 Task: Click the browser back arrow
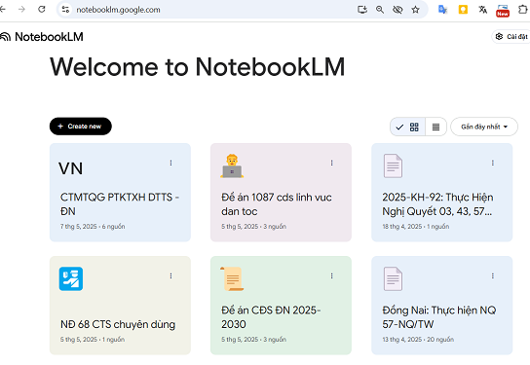(3, 10)
